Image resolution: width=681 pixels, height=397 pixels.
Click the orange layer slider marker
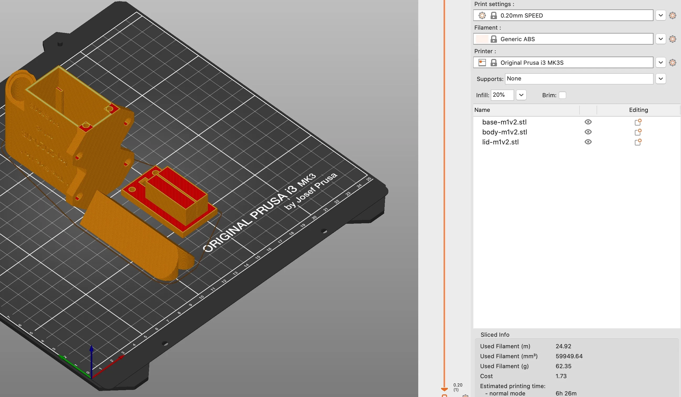click(444, 389)
